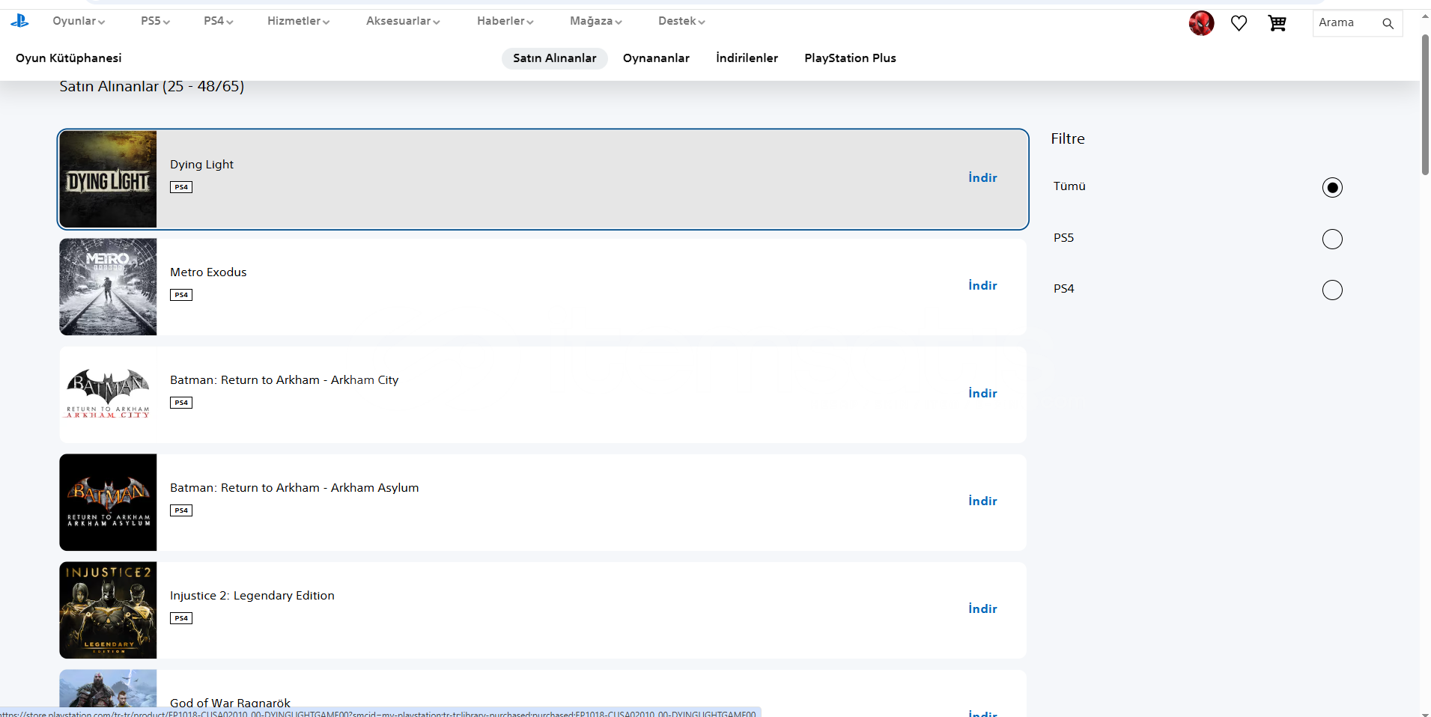Select the Tümü filter radio button
Viewport: 1431px width, 717px height.
click(1332, 187)
